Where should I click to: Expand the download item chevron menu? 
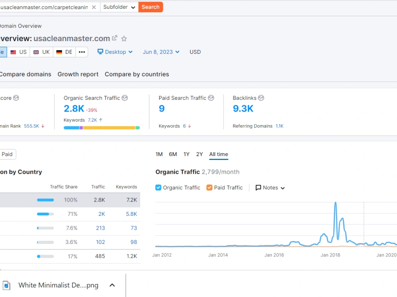[x=112, y=285]
